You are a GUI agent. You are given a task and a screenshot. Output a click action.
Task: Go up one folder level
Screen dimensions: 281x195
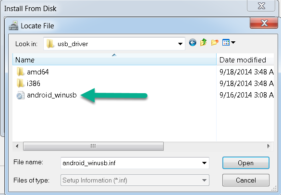(x=204, y=43)
